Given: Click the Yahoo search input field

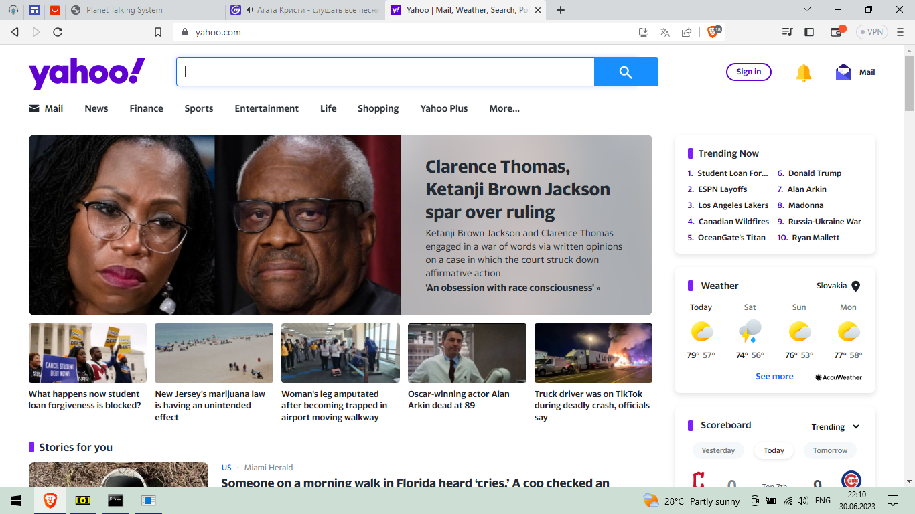Looking at the screenshot, I should 385,72.
